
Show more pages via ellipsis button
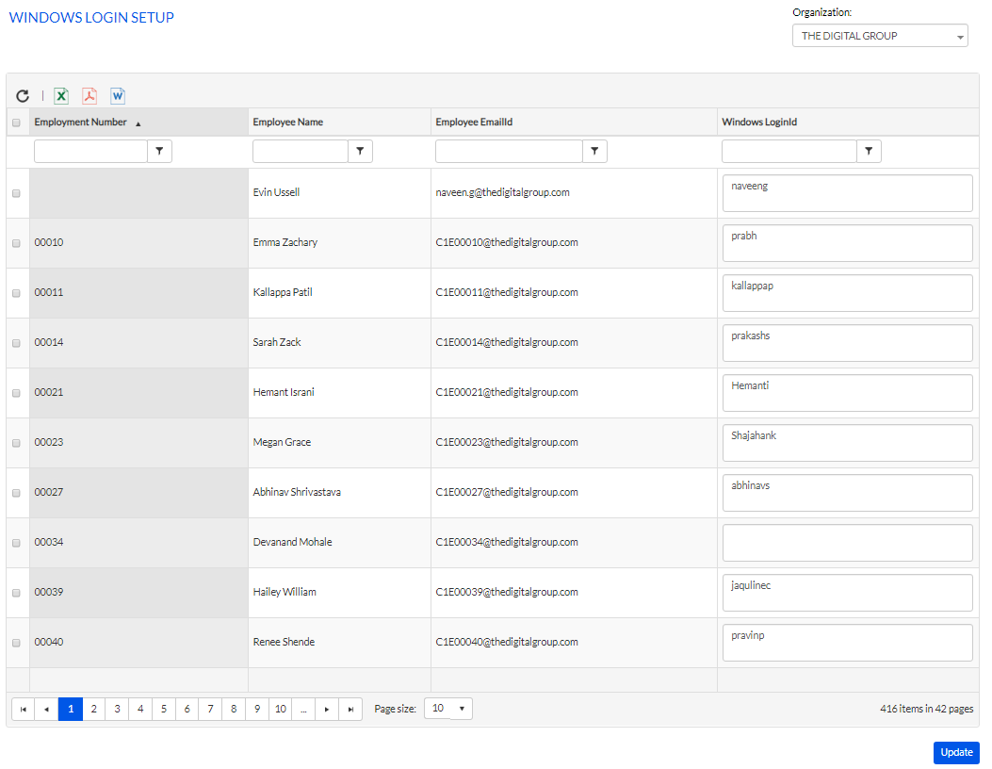(x=303, y=710)
